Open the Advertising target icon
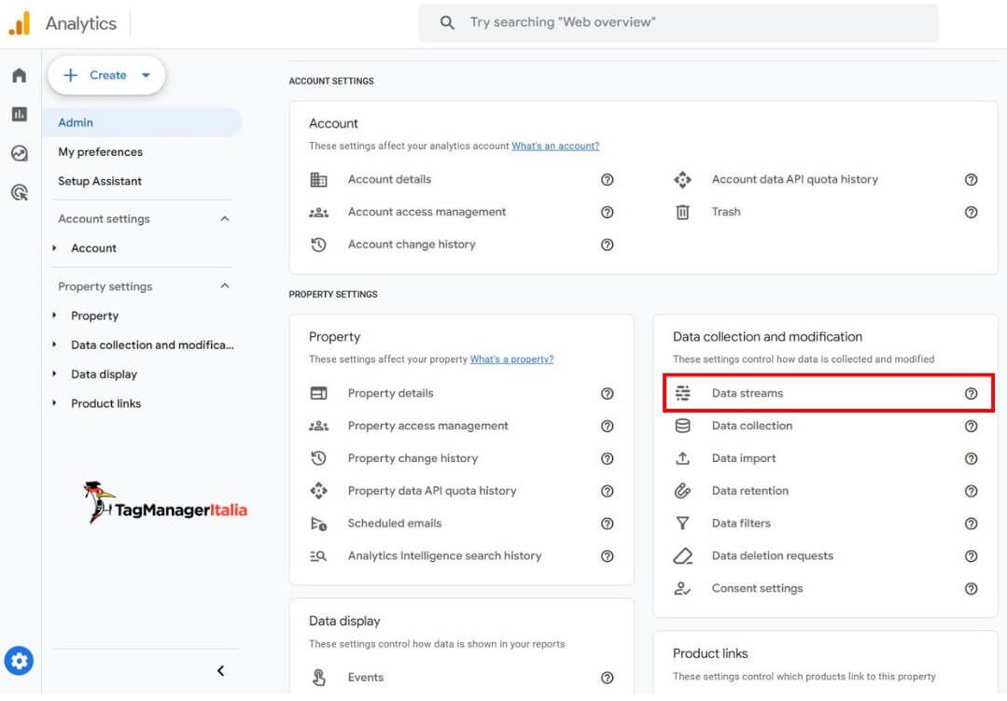1007x701 pixels. pos(20,192)
